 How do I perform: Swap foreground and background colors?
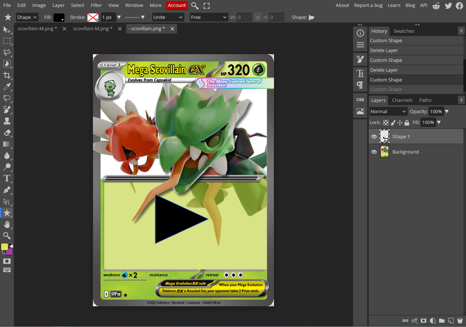coord(3,253)
